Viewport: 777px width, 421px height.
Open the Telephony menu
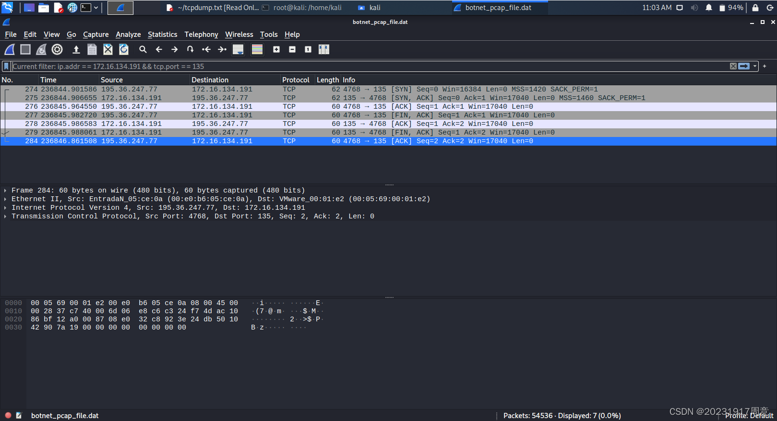(x=201, y=34)
